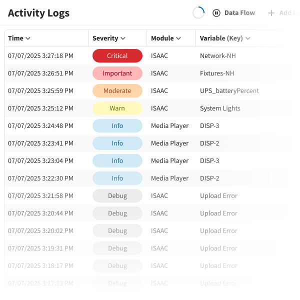Viewport: 300px width, 300px height.
Task: Select timestamp 07/07/2025 3:25:12 PM
Action: coord(40,108)
